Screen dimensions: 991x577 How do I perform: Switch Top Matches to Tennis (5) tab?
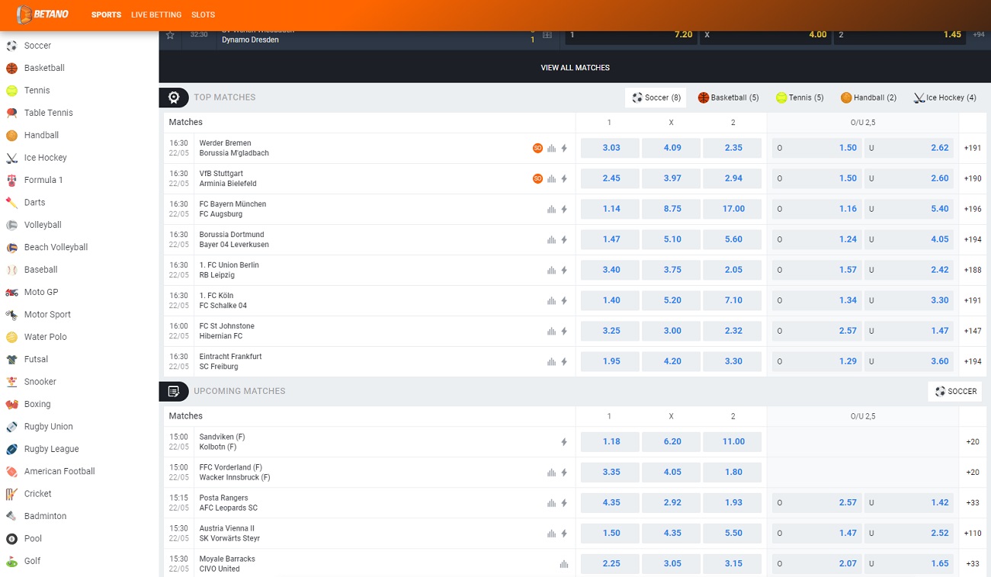click(800, 98)
